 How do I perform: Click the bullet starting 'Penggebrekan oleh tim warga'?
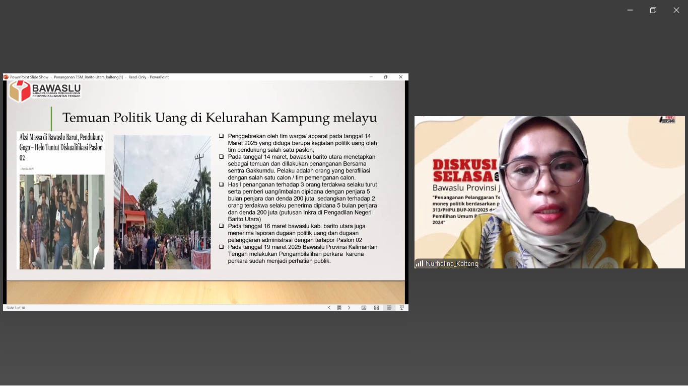[x=301, y=143]
